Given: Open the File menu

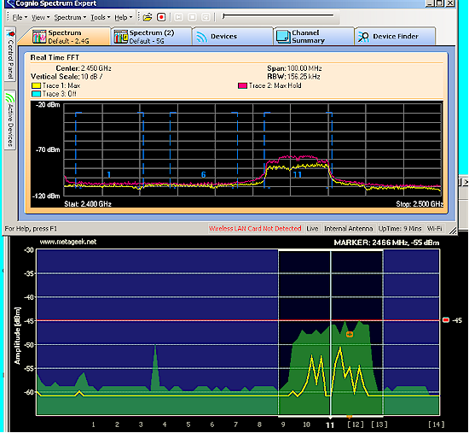Looking at the screenshot, I should click(20, 17).
